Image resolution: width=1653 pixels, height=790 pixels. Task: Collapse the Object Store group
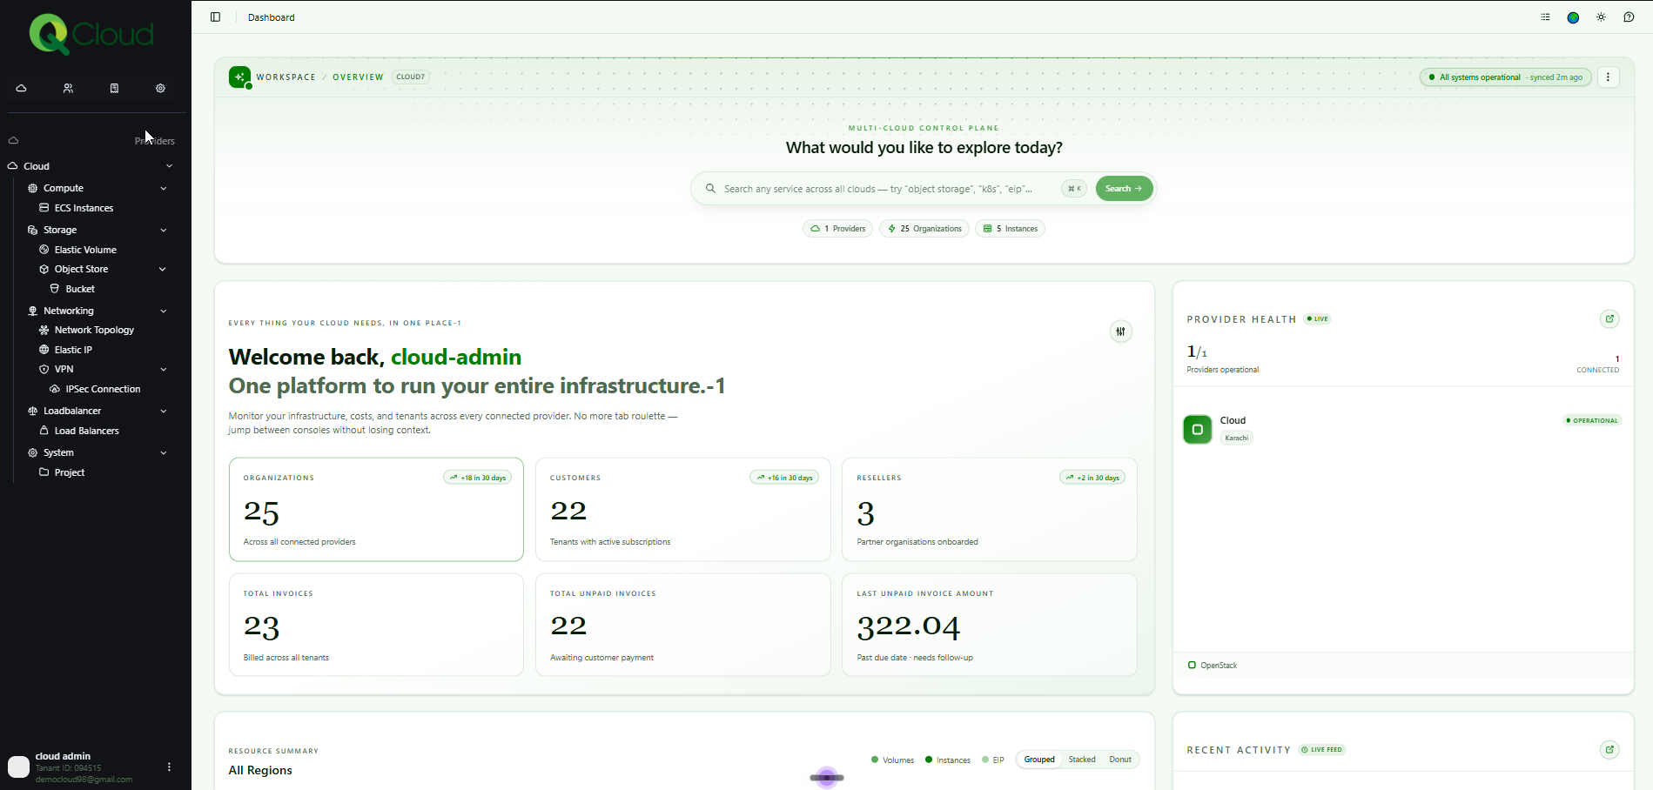tap(162, 269)
